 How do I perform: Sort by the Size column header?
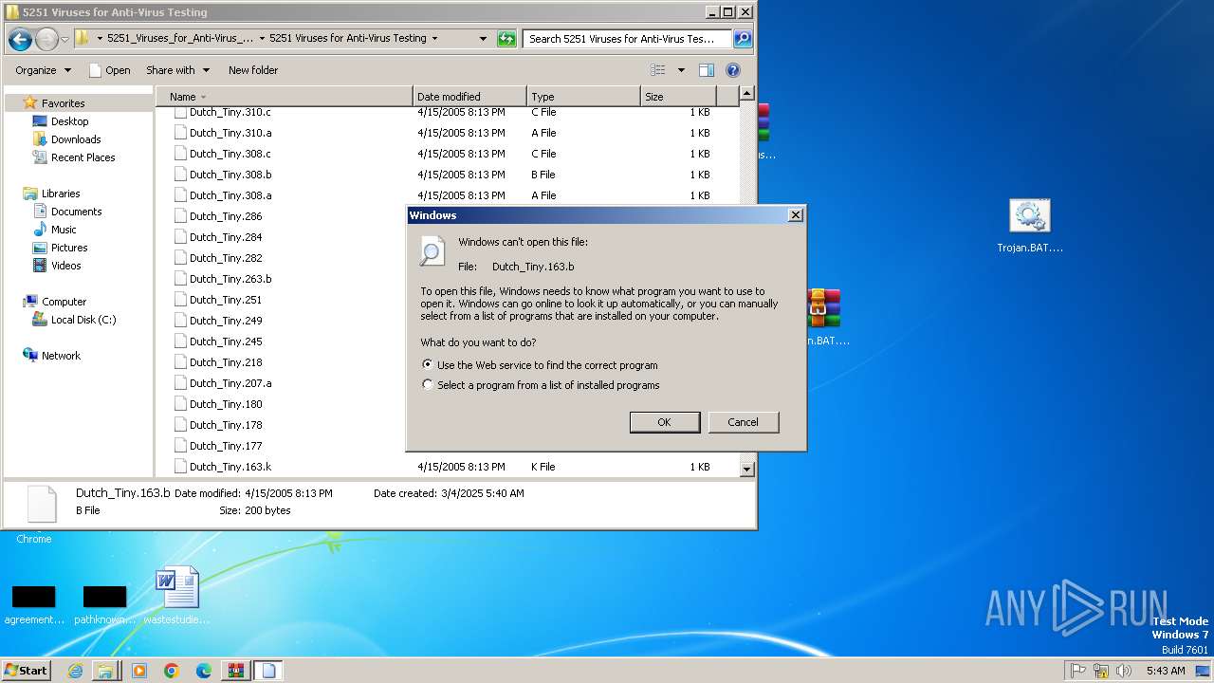pyautogui.click(x=678, y=97)
